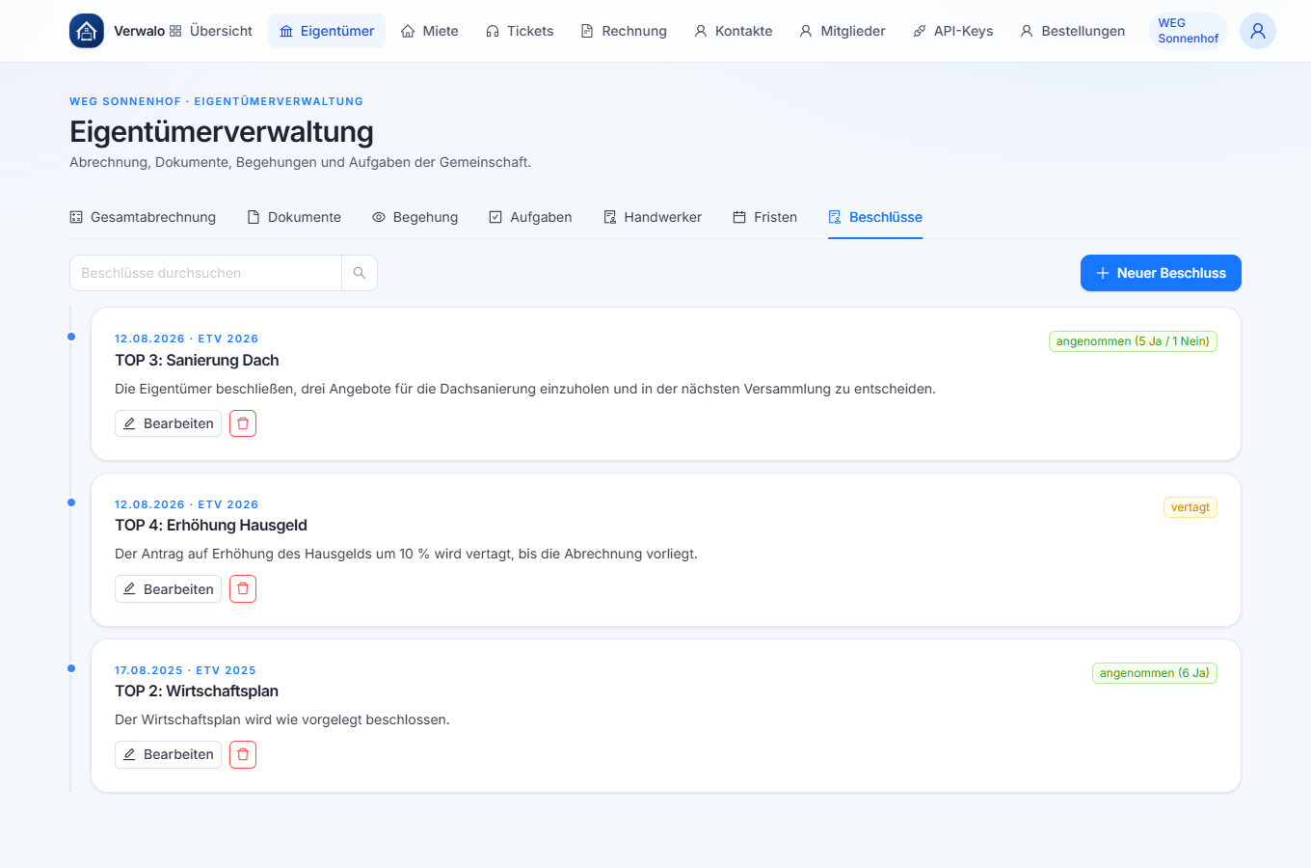Open the API-Keys navigation item

coord(953,31)
